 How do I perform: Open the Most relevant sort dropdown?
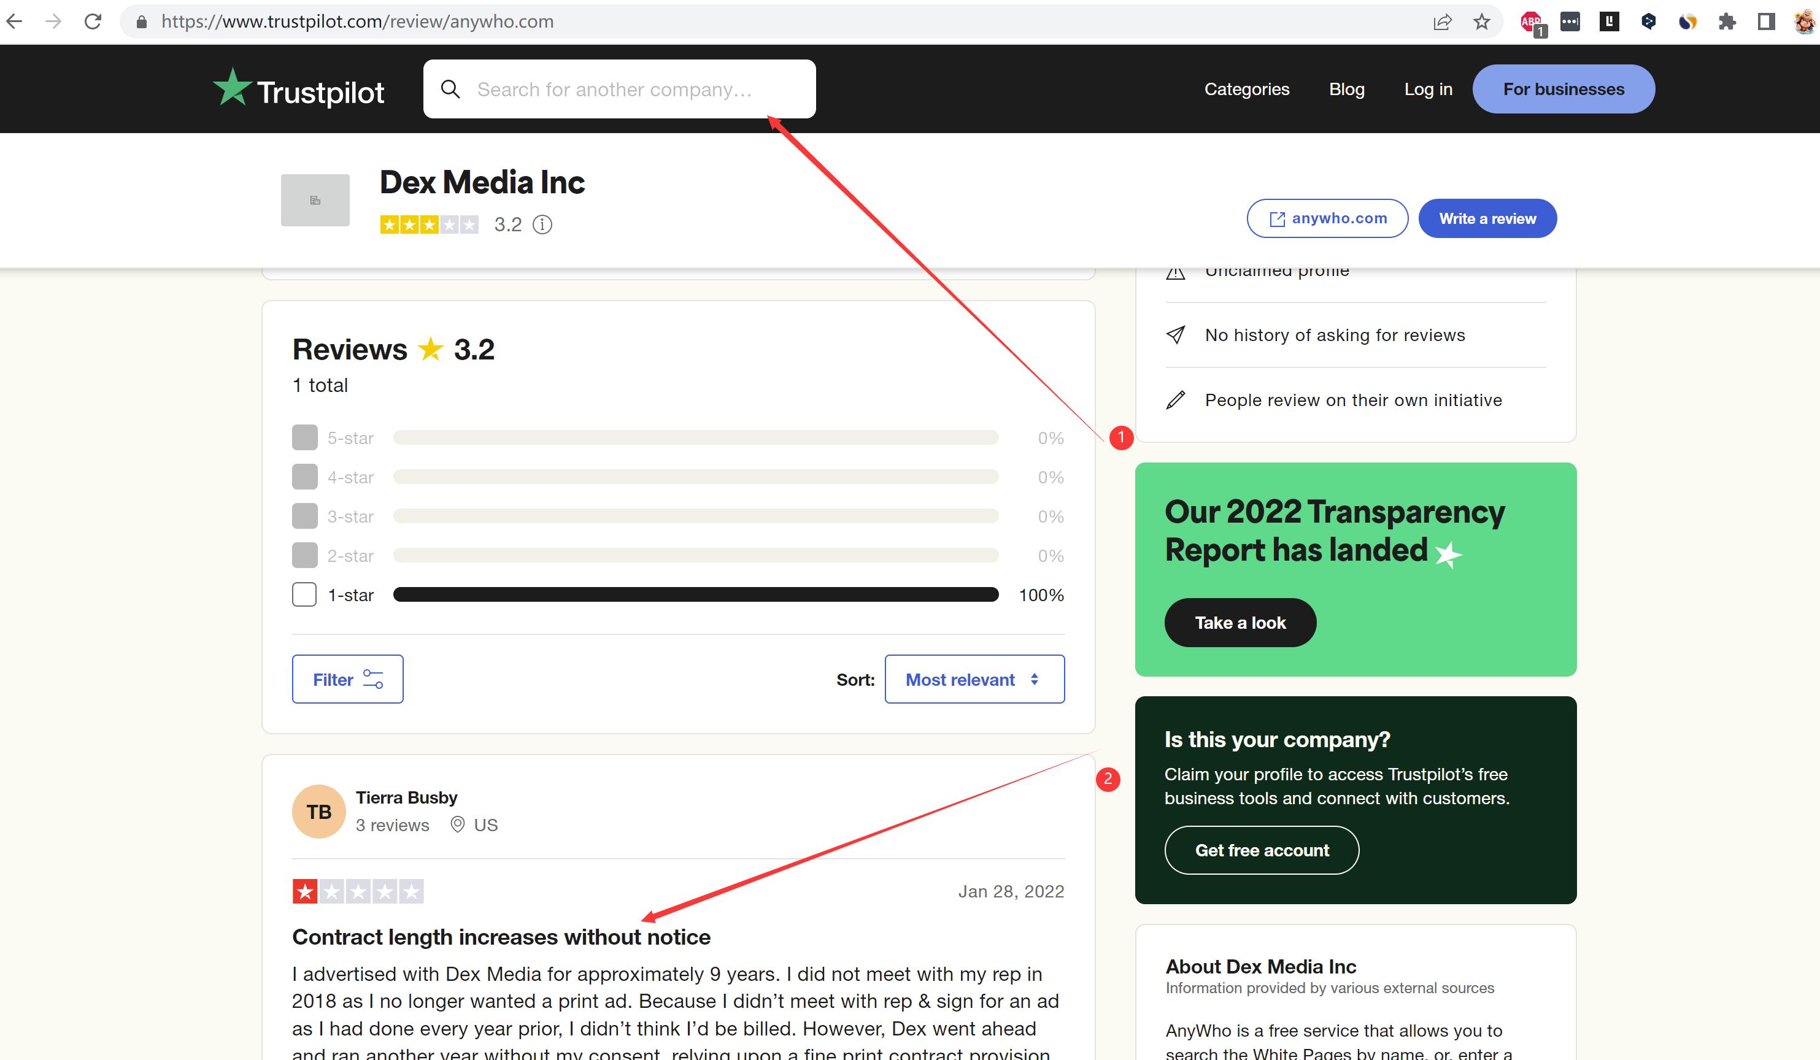coord(974,680)
